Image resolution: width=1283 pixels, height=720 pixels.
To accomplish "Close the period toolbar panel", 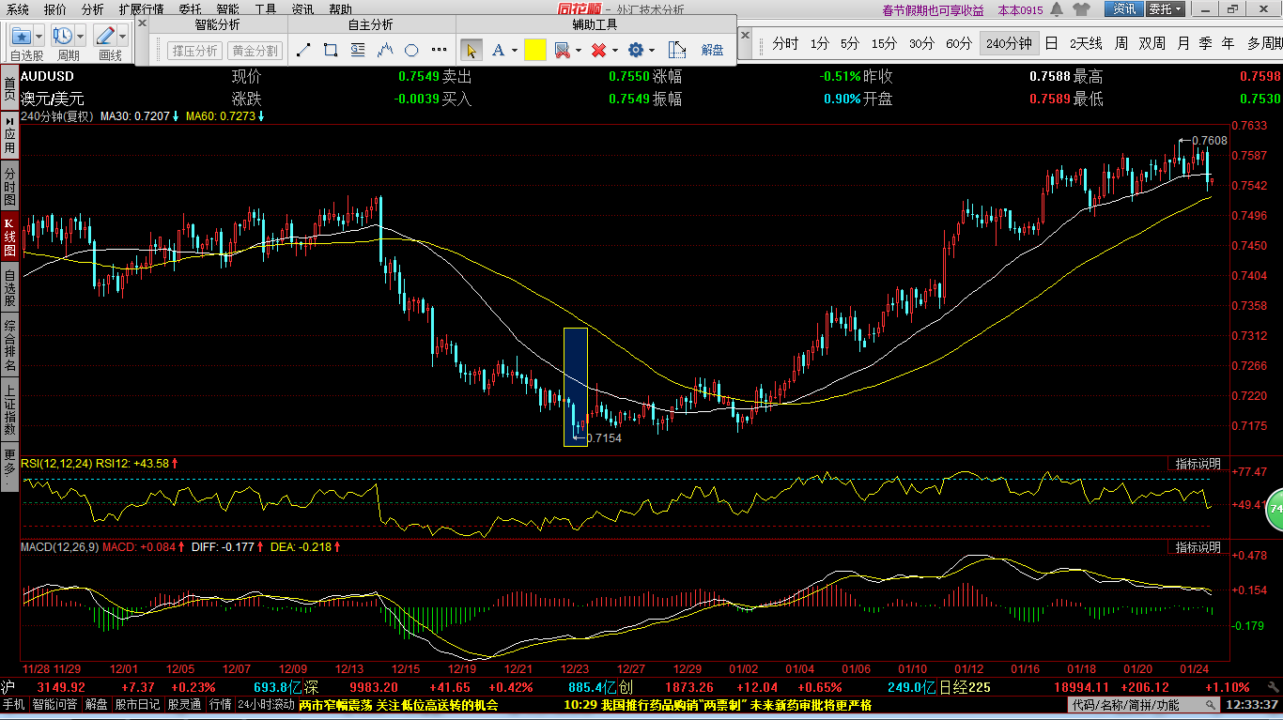I will pos(746,35).
